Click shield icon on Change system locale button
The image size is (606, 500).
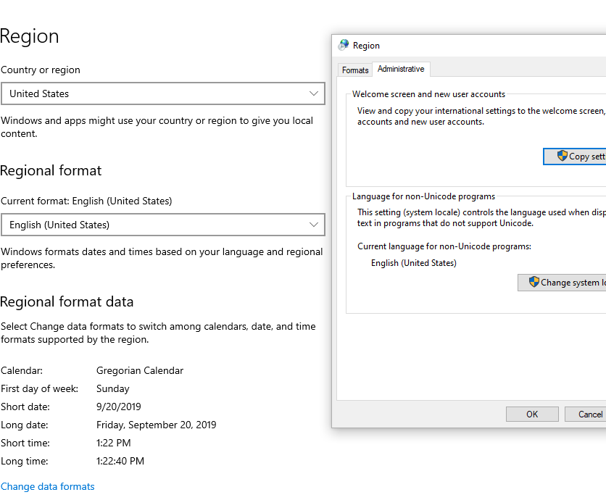pos(534,282)
